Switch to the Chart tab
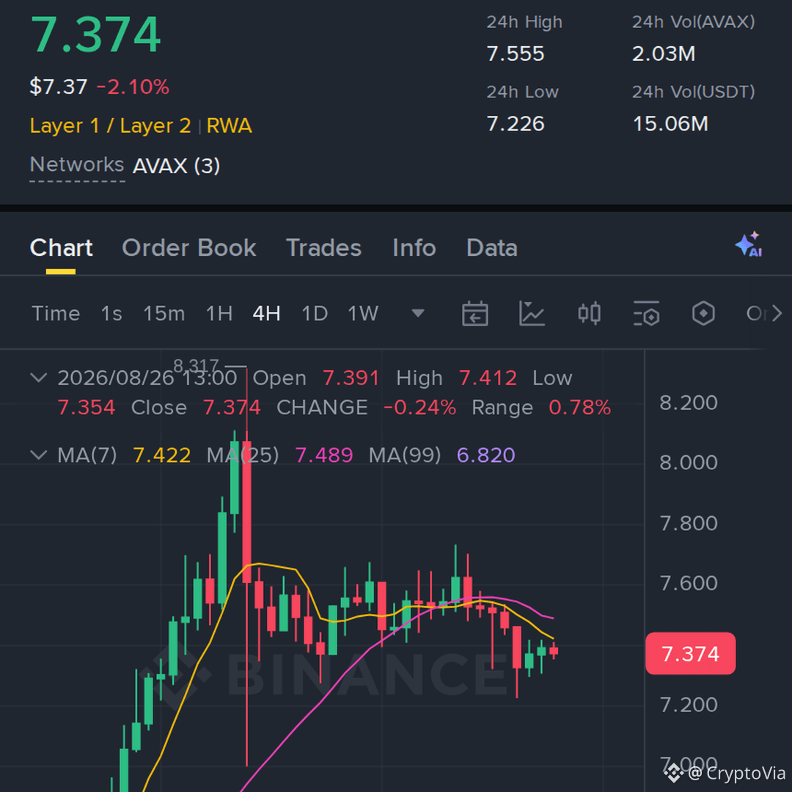This screenshot has width=792, height=792. click(x=61, y=248)
